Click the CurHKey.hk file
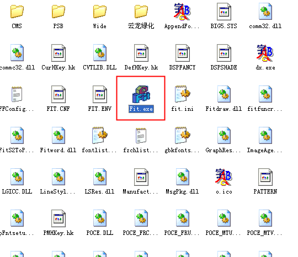The height and width of the screenshot is (257, 298). pyautogui.click(x=58, y=53)
